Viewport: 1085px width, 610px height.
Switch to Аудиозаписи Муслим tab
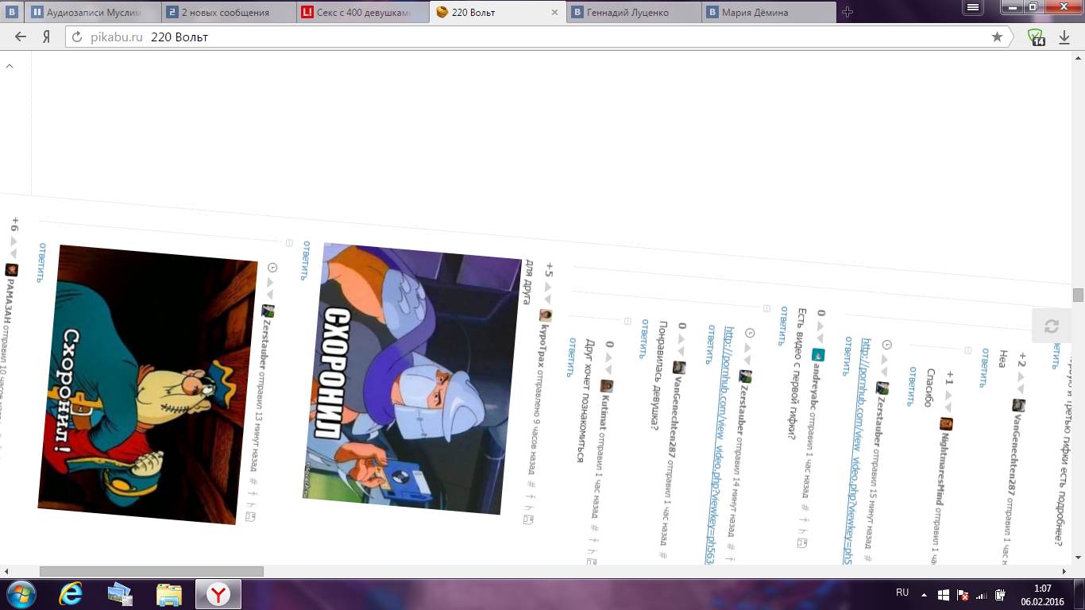(x=94, y=12)
